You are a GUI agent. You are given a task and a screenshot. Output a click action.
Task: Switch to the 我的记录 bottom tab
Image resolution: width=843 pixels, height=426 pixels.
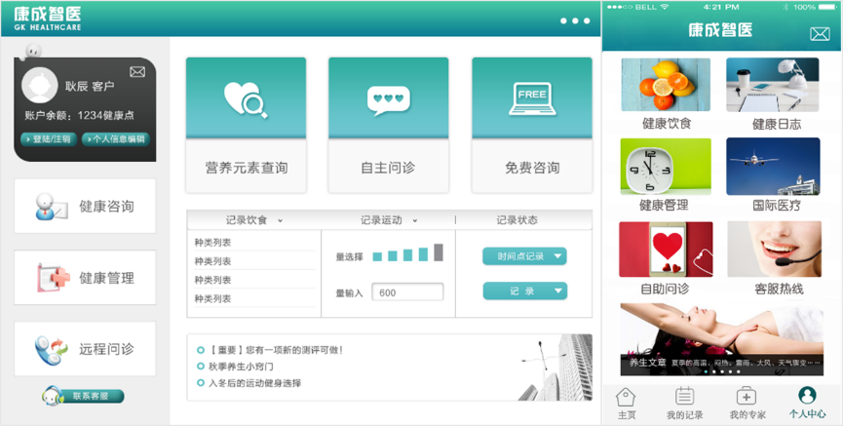coord(684,404)
